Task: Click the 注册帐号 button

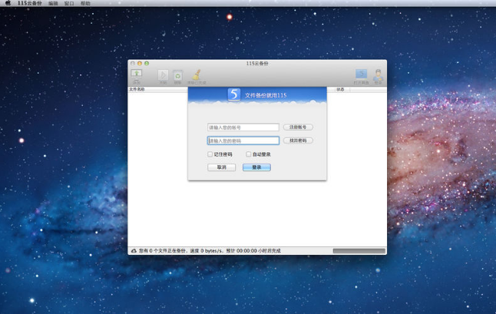Action: [x=298, y=127]
